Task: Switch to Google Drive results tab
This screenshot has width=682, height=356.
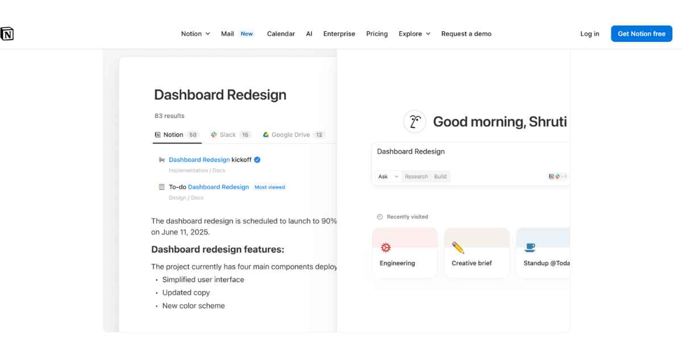Action: click(x=293, y=135)
